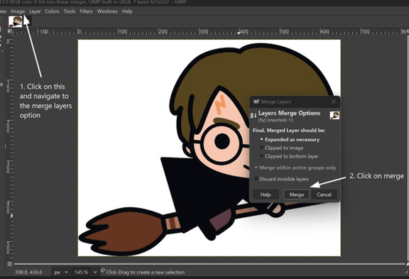Open the Colors menu

click(x=52, y=11)
